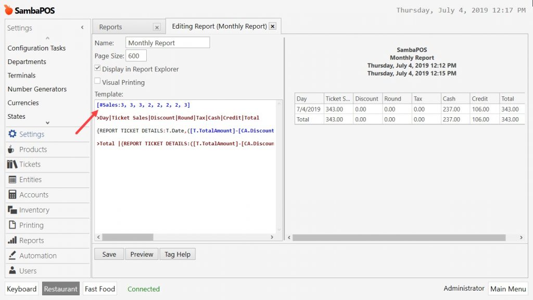This screenshot has height=300, width=533.
Task: Click the template scrollbar left arrow
Action: pos(98,237)
